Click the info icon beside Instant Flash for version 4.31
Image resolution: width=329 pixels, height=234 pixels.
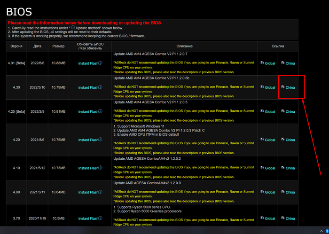pyautogui.click(x=101, y=62)
